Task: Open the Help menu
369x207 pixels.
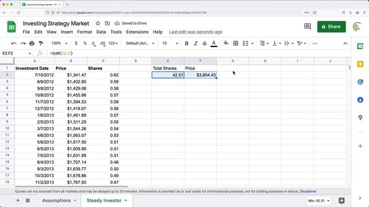Action: coord(157,32)
